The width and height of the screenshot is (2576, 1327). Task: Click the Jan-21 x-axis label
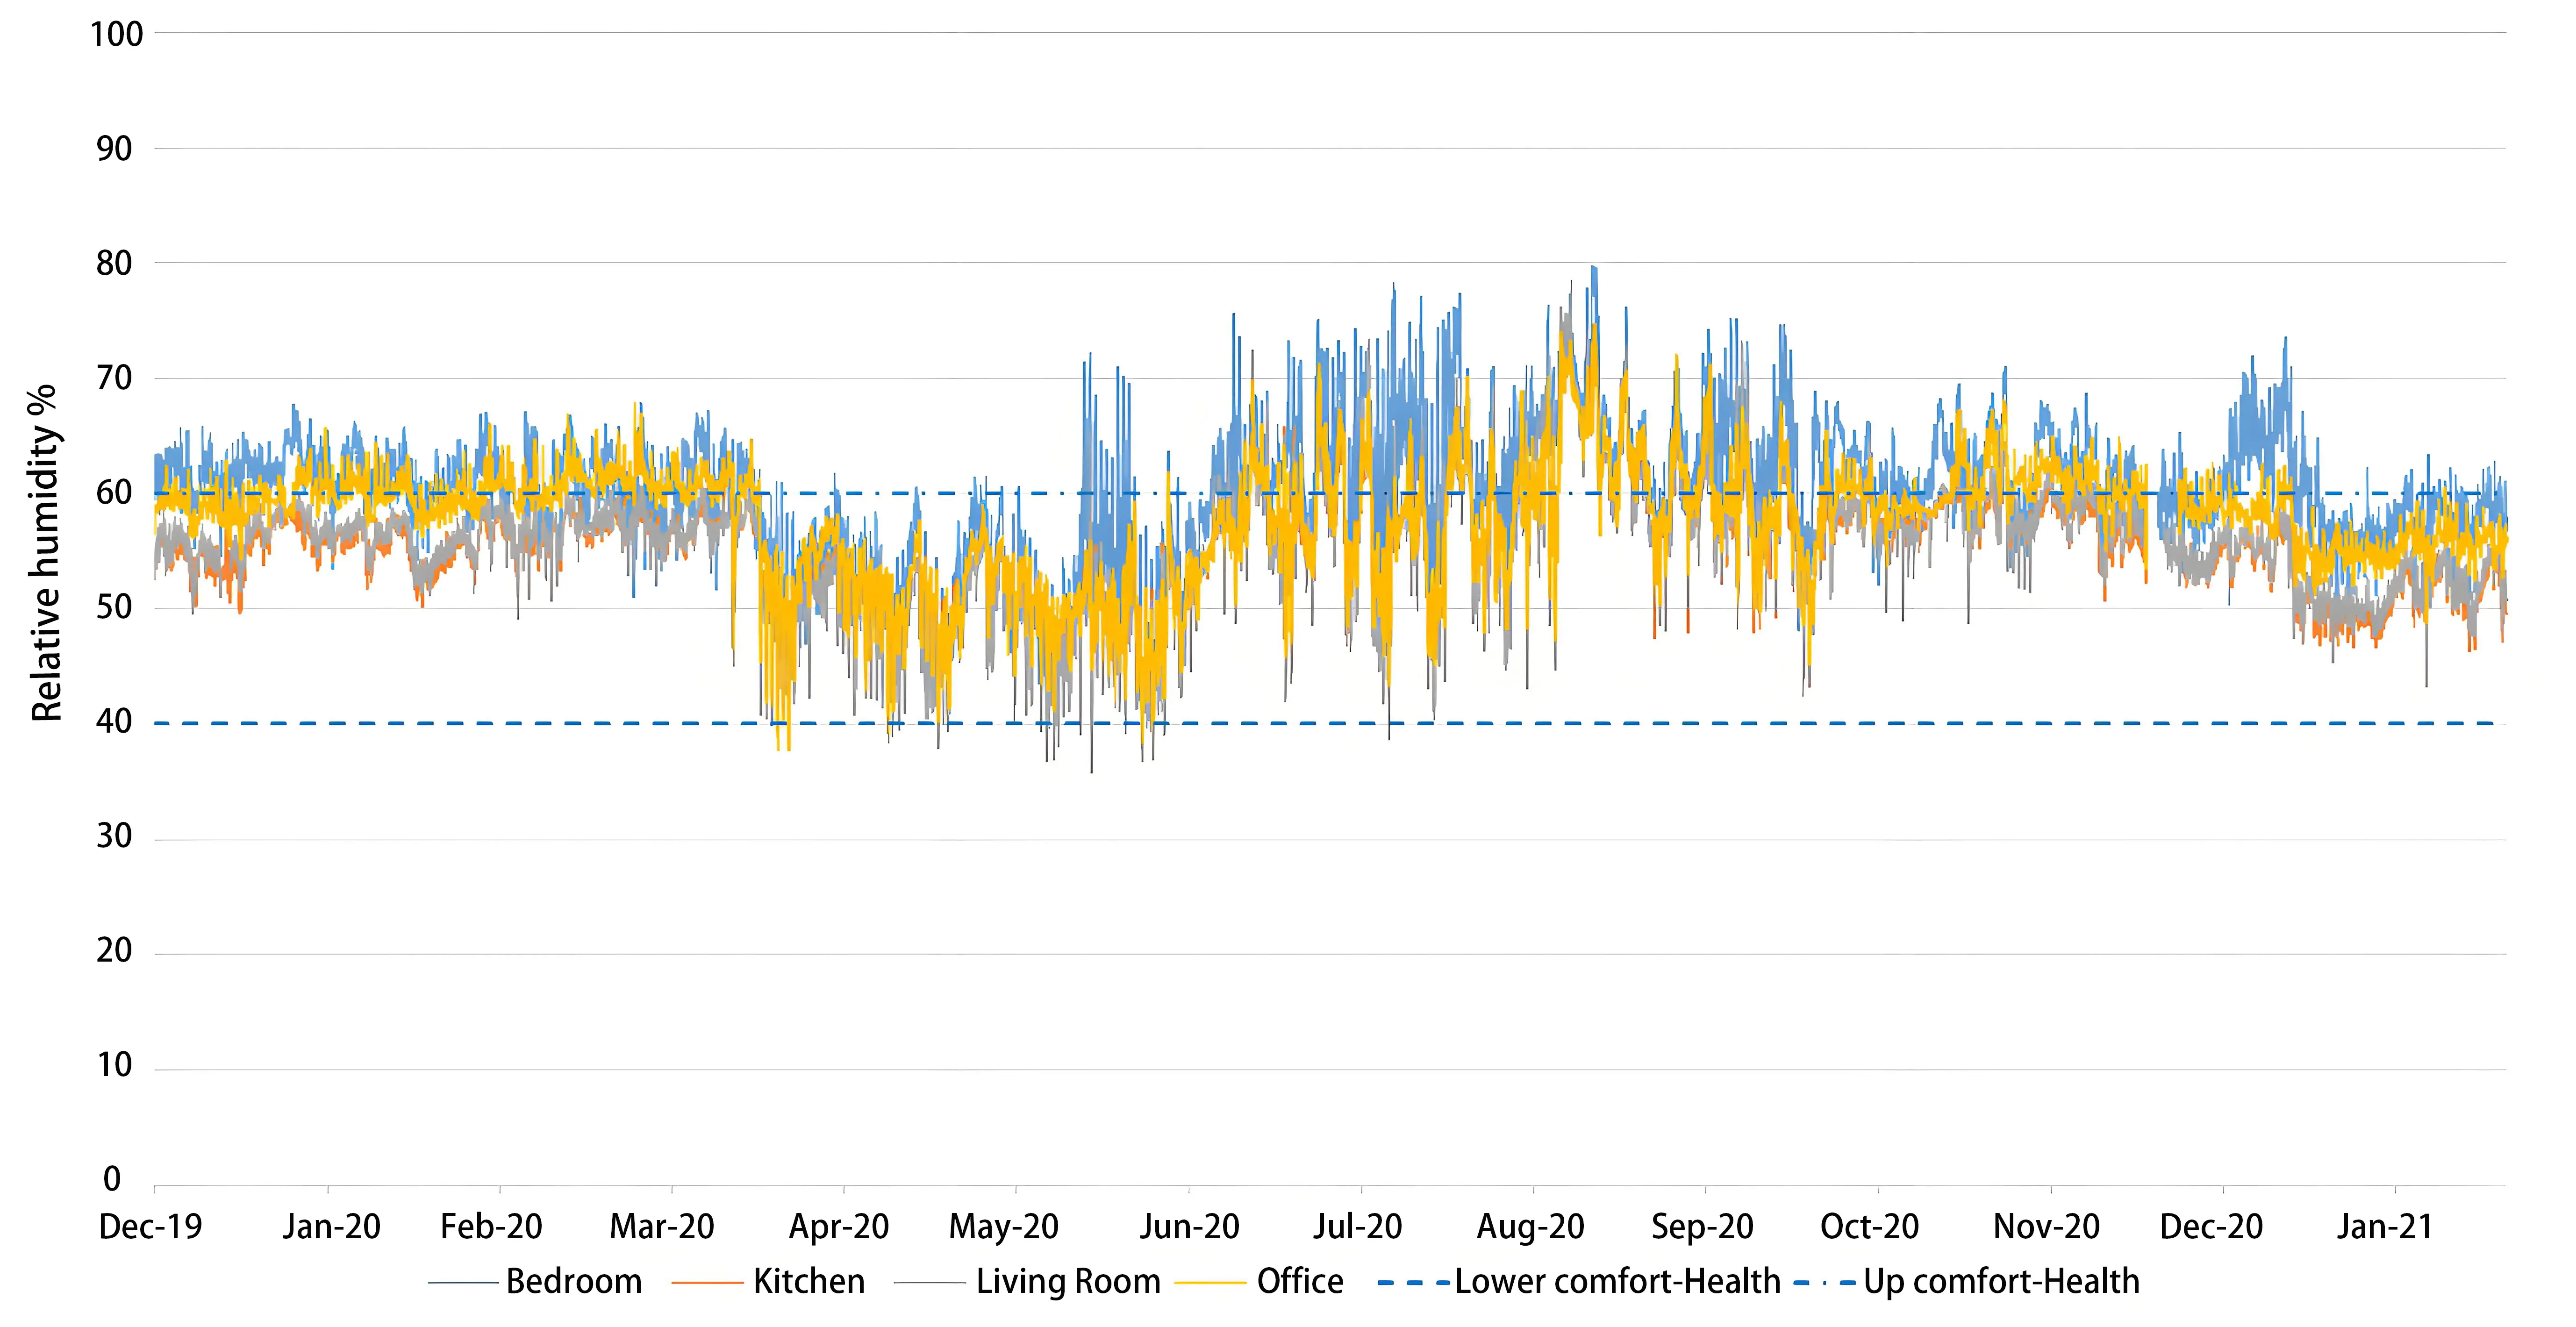coord(2384,1226)
